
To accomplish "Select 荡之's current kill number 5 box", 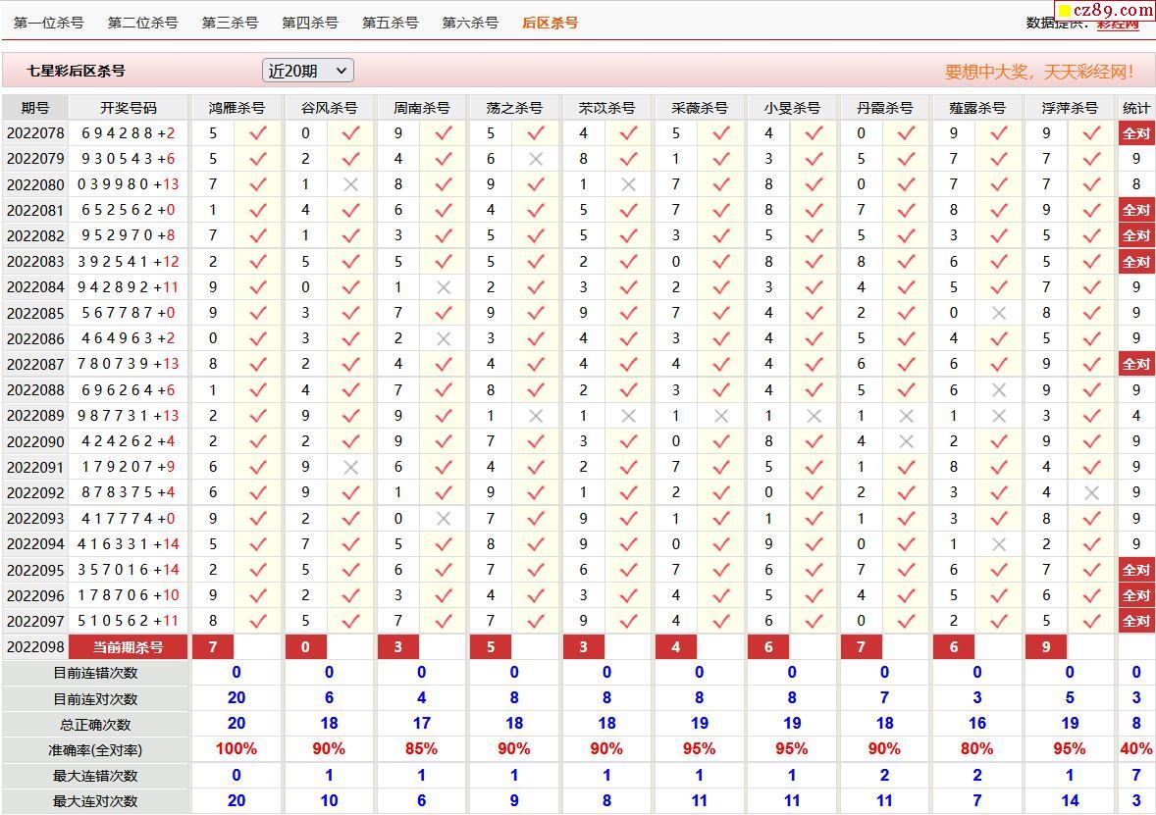I will point(491,647).
